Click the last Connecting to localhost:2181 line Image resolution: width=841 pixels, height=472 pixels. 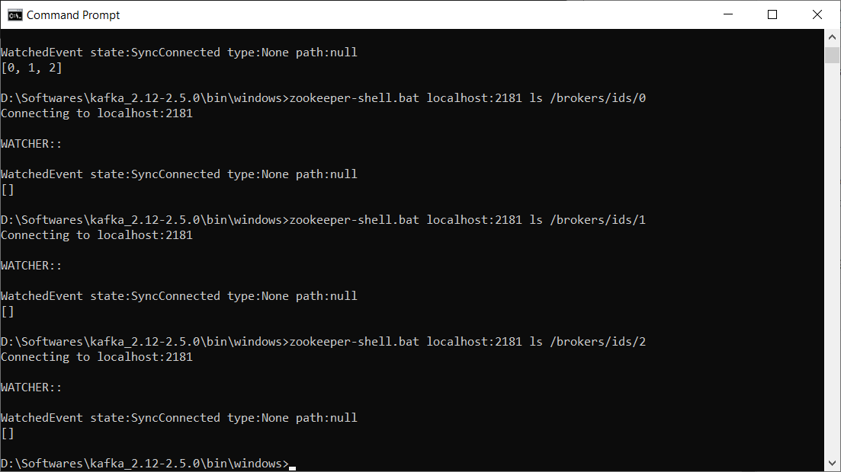click(96, 356)
